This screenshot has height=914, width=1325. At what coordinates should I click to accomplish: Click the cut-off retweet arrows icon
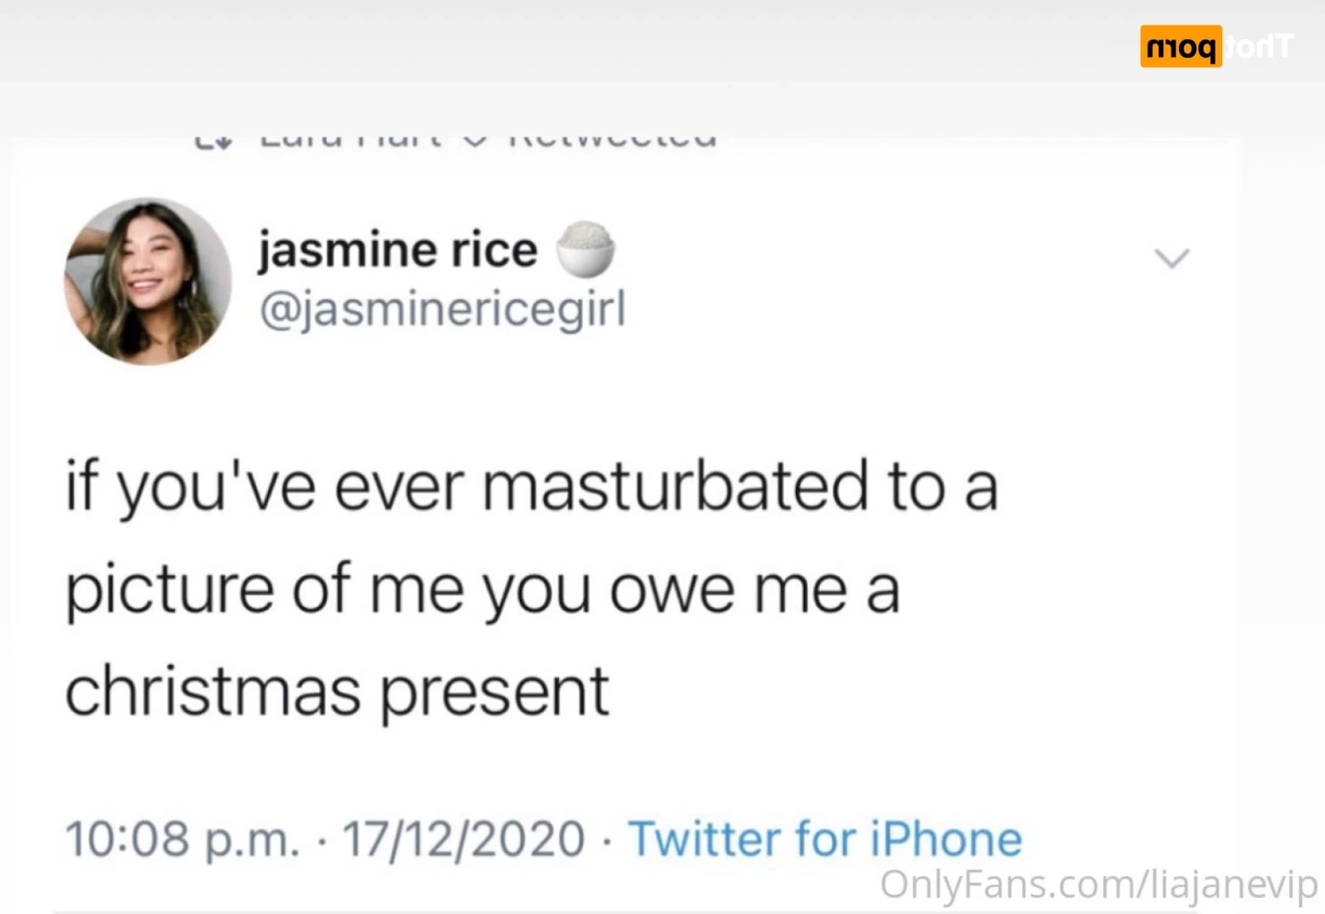tap(212, 142)
